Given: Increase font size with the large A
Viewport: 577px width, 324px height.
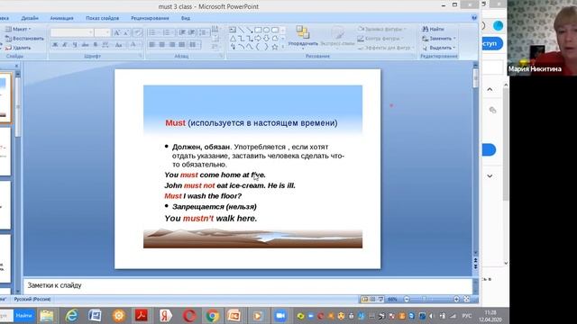Looking at the screenshot, I should (x=116, y=32).
